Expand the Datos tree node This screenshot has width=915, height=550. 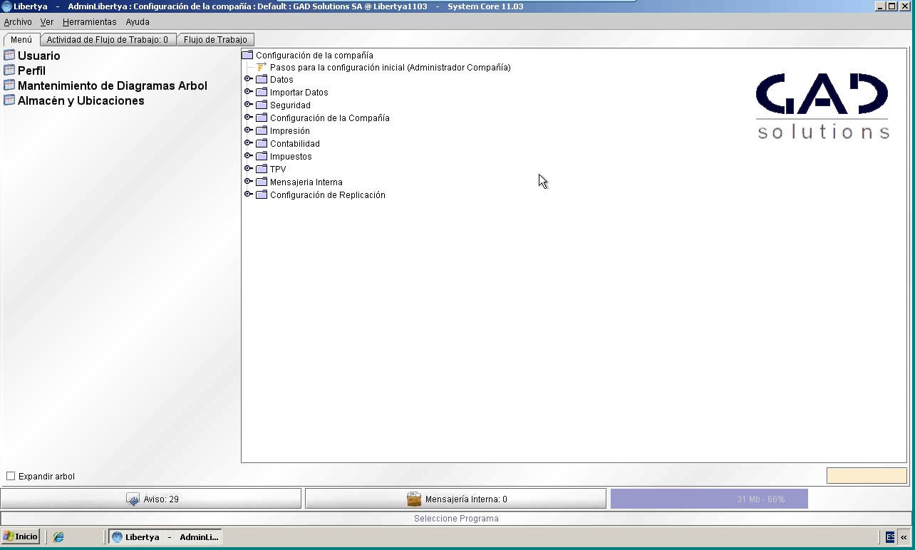click(x=248, y=79)
